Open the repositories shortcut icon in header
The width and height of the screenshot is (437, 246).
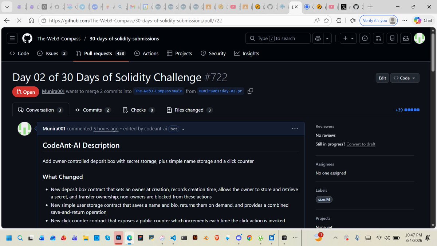pos(392,38)
